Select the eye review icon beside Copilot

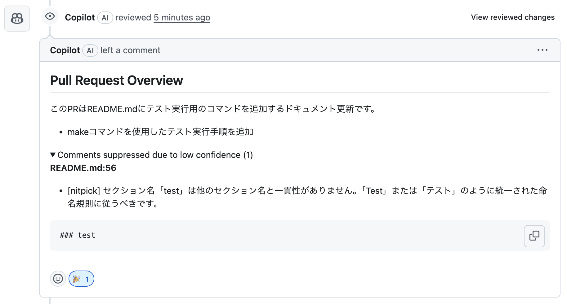tap(50, 16)
